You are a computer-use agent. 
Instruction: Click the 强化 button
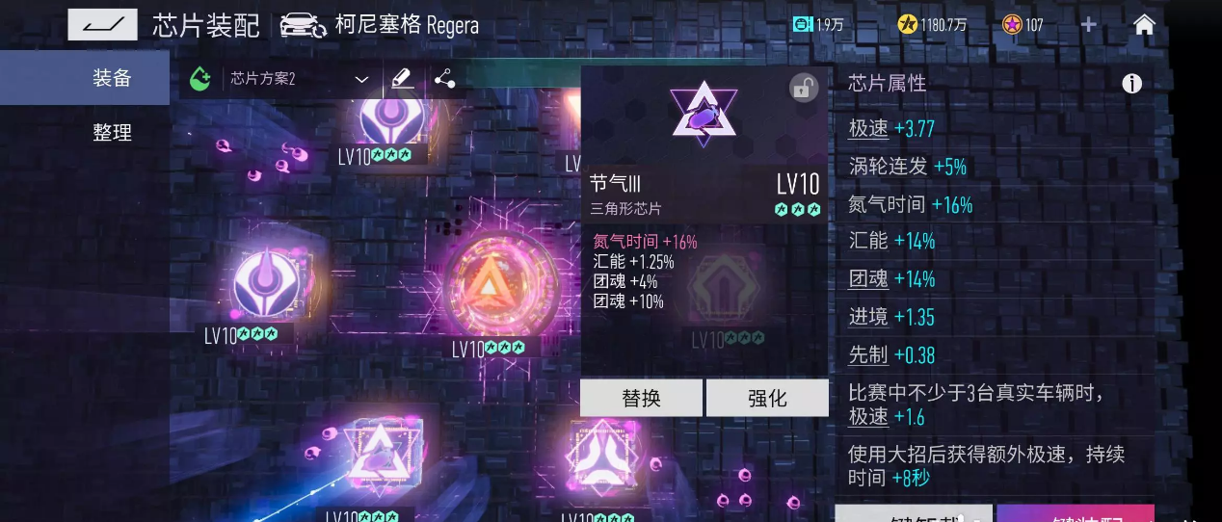[x=767, y=398]
